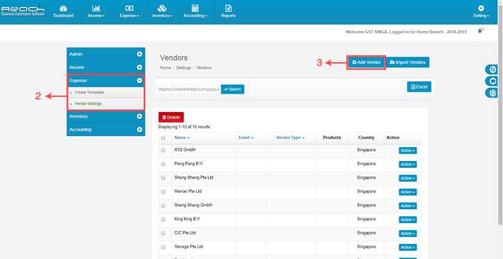Expand the Inventory sidebar section plus icon
503x259 pixels.
pos(140,116)
